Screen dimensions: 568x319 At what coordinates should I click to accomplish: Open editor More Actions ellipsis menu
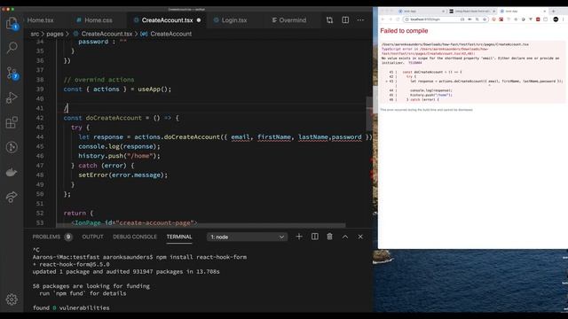360,20
